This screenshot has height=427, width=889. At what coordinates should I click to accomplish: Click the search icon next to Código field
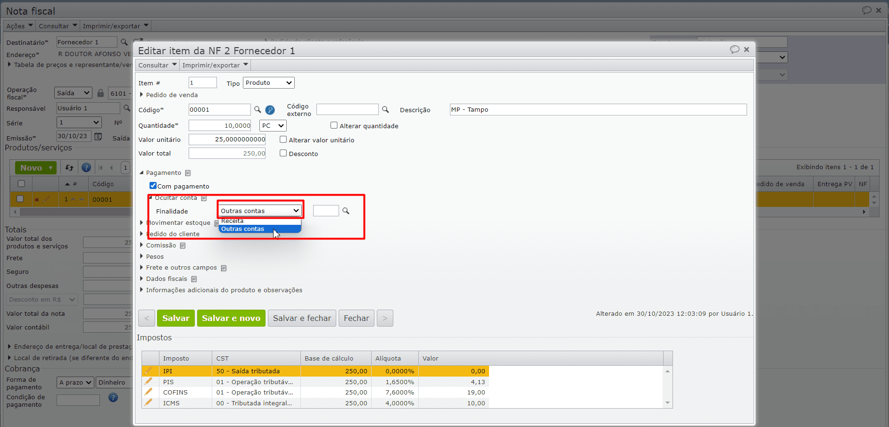(258, 109)
